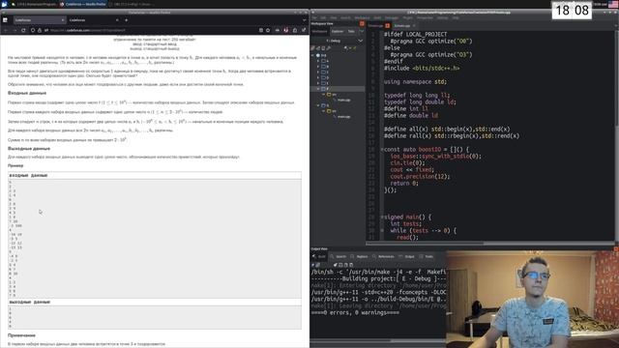
Task: Switch to the second Codeforces tab in Firefox
Action: tap(93, 19)
